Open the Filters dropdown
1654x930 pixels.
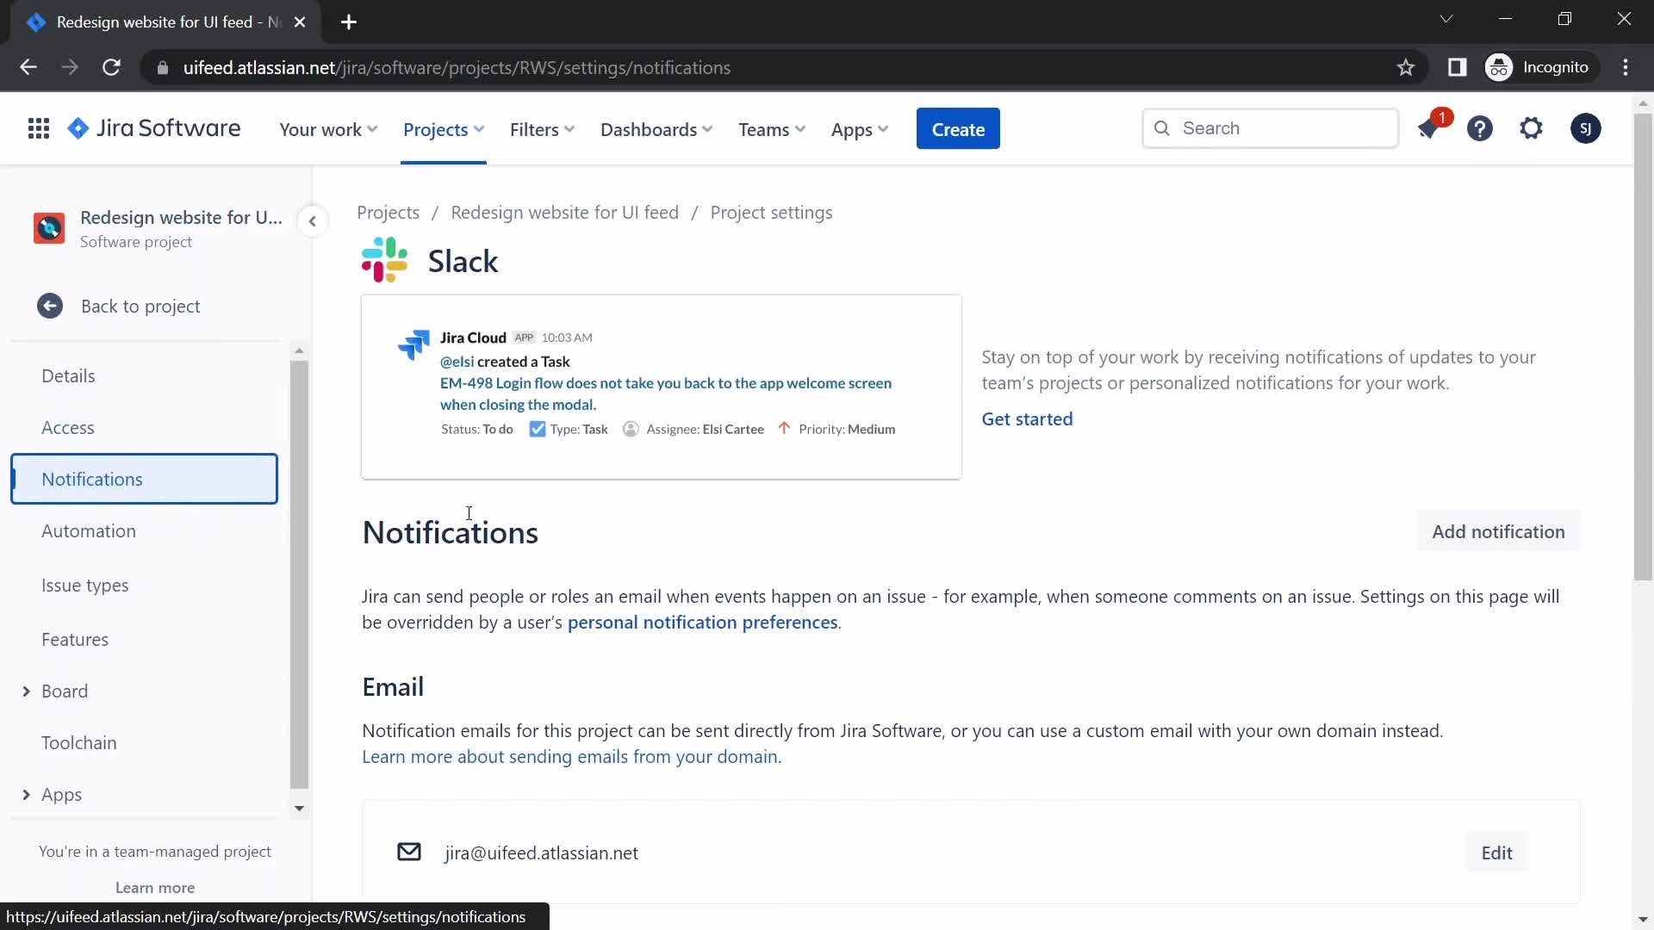[542, 129]
